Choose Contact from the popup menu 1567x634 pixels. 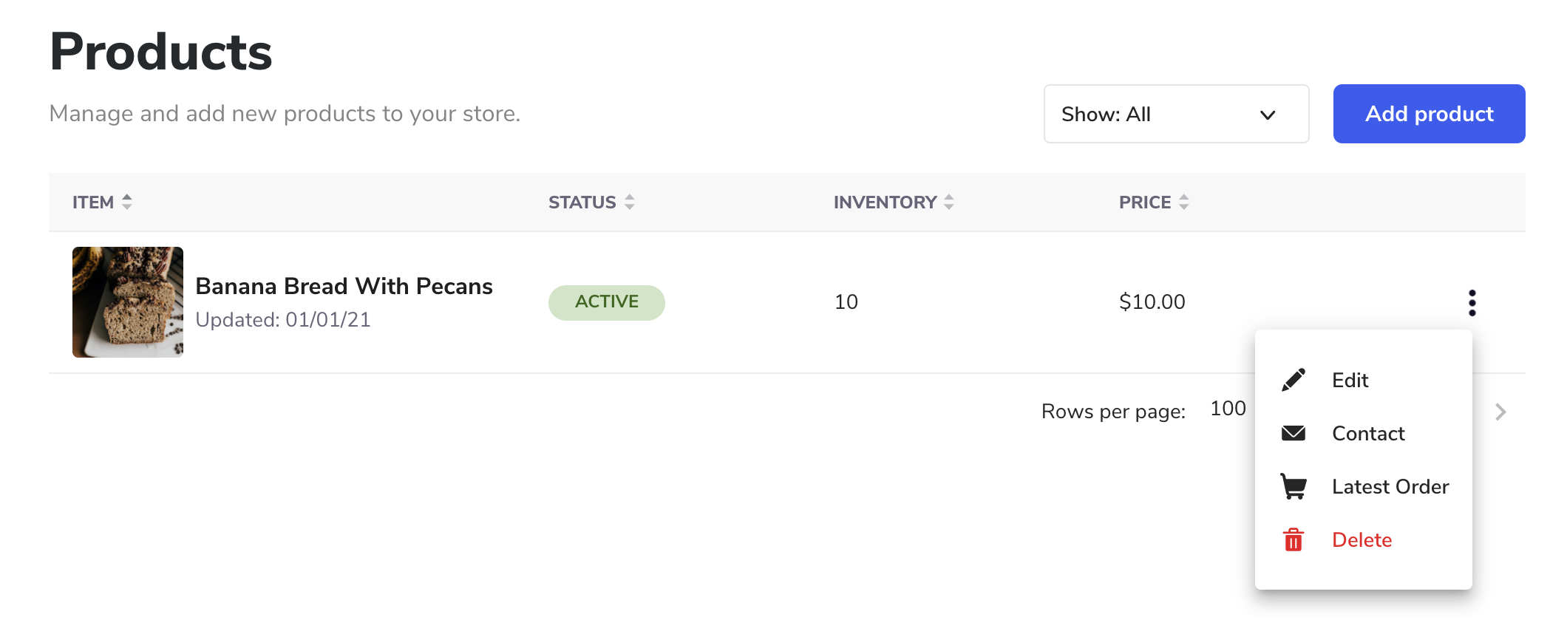1368,433
